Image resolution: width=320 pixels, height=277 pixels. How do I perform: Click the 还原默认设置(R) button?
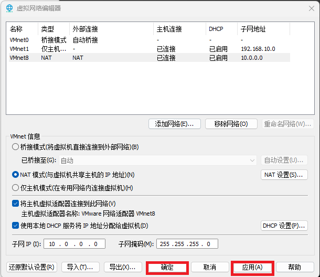point(31,267)
